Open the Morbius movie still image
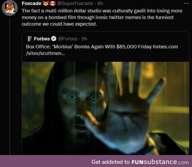Viewport: 192px width, 167px height. [x=106, y=108]
